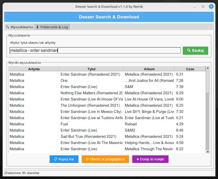Choose Enter Sandman (Live In Mexico City)
Screen dimensions: 218x179
click(91, 112)
